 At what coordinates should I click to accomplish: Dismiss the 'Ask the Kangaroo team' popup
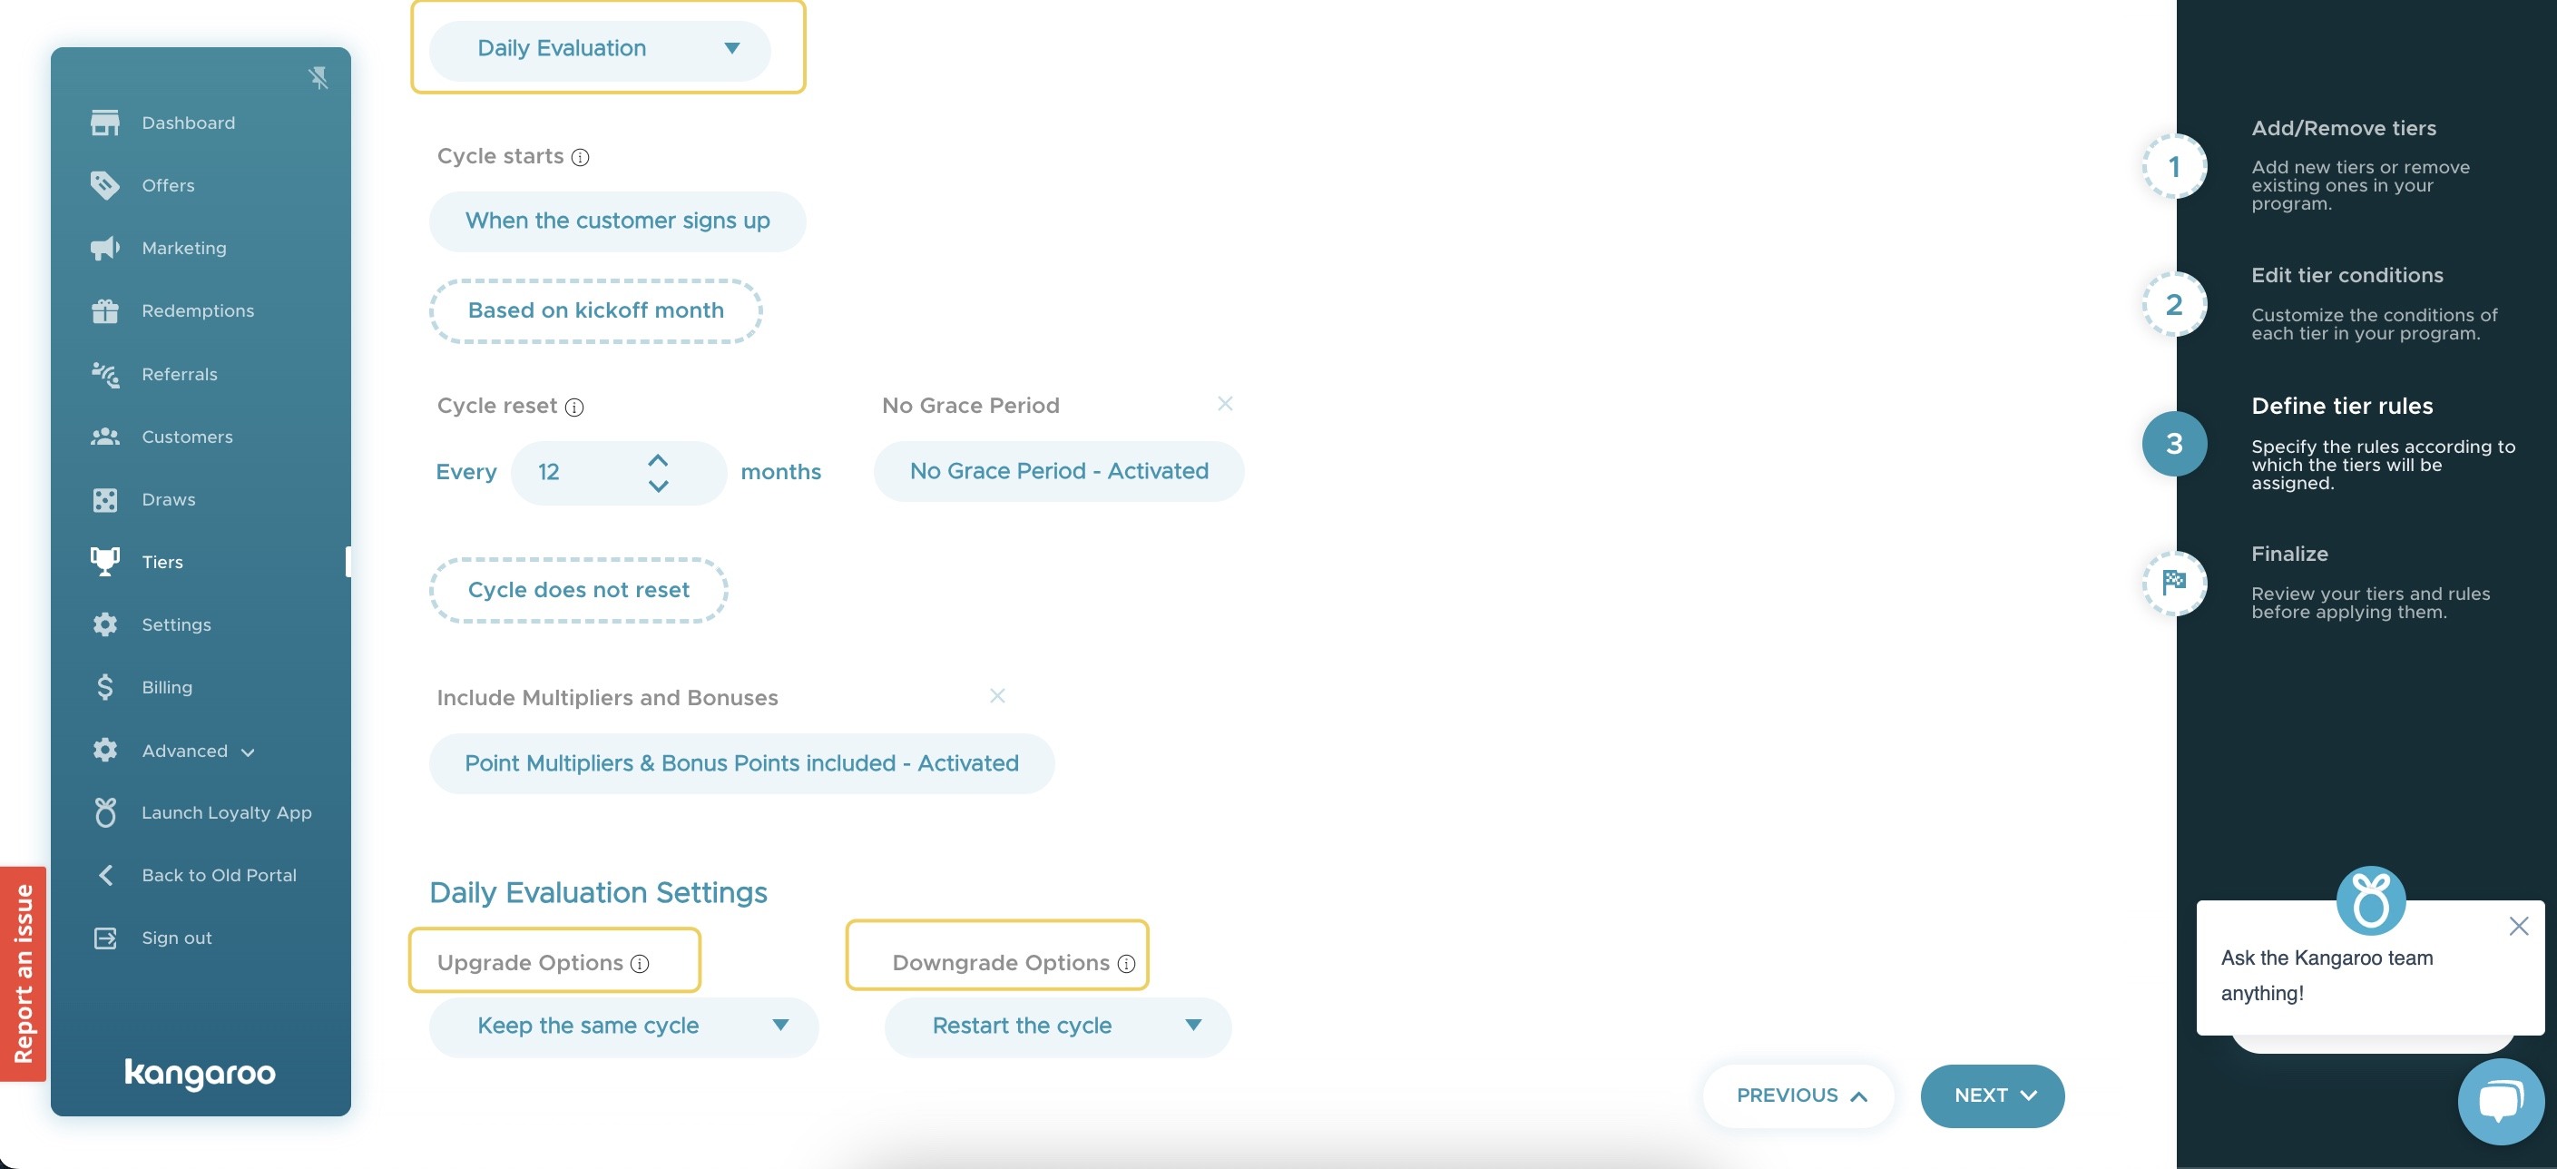point(2518,927)
